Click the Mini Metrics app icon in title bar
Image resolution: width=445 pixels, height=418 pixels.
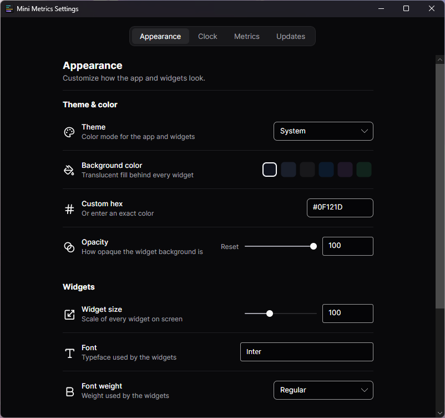pos(9,8)
